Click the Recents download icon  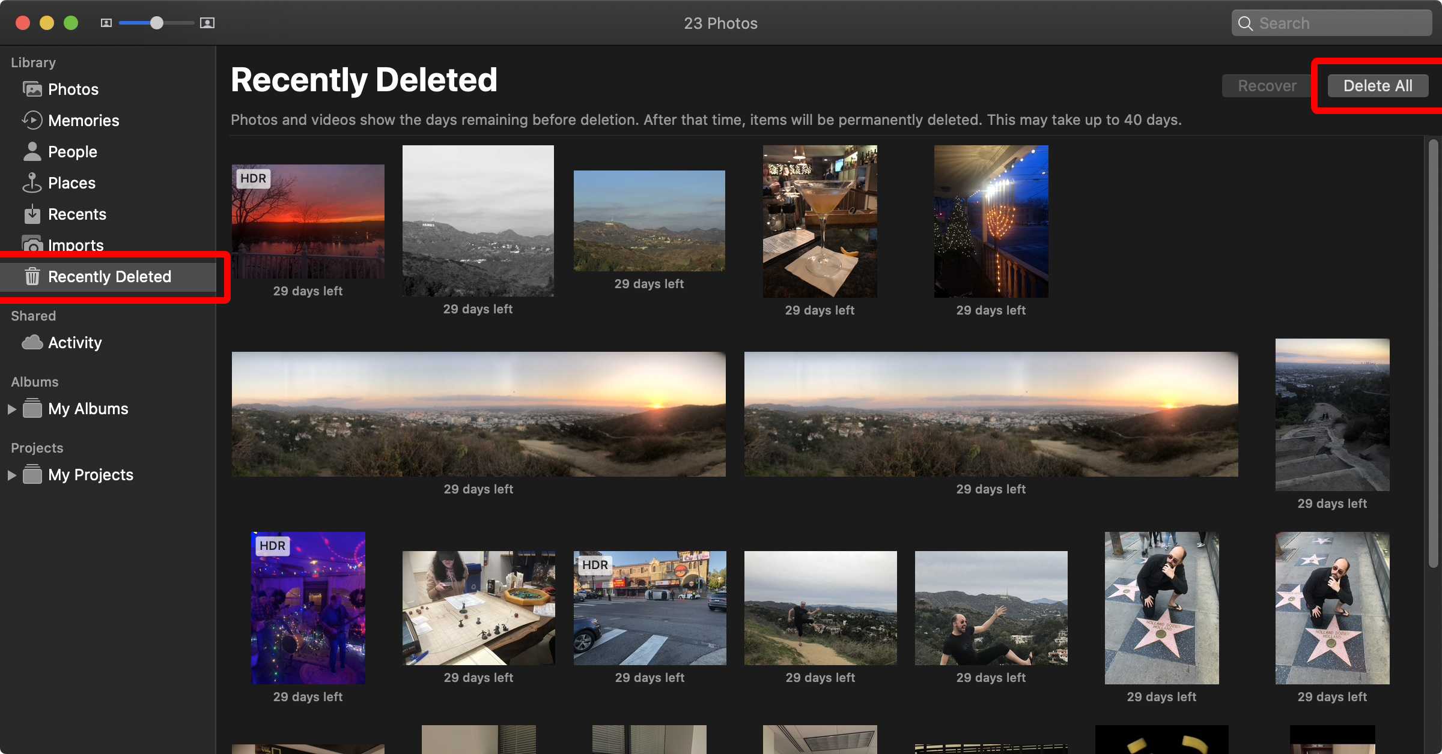point(32,214)
